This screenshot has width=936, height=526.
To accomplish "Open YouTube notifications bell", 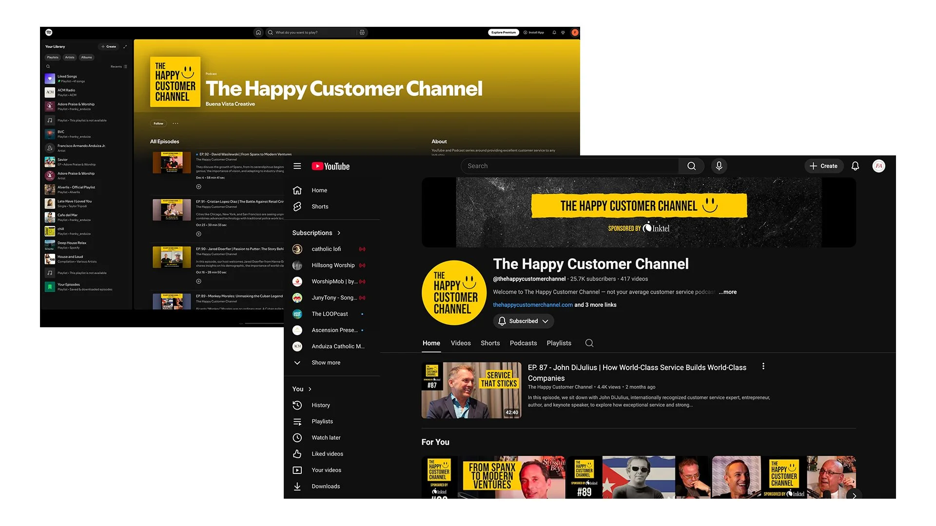I will (x=855, y=166).
